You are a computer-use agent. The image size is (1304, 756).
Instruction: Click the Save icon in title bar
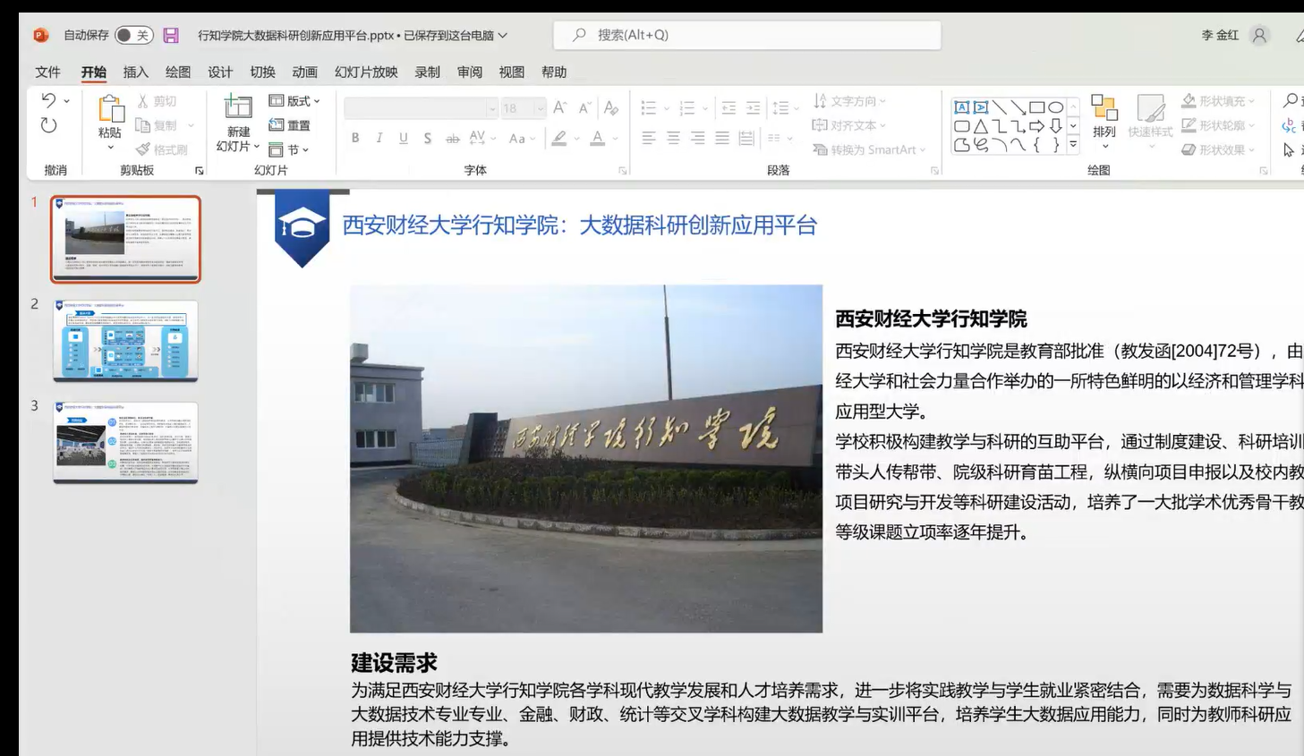point(171,35)
